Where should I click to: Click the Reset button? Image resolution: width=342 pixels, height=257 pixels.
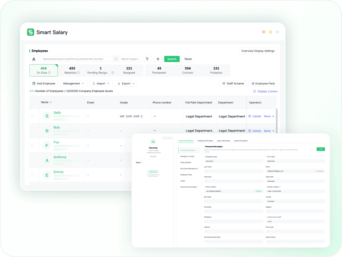(x=188, y=59)
